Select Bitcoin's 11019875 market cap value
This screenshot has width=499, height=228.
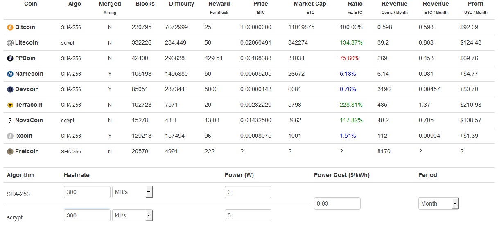(x=301, y=27)
